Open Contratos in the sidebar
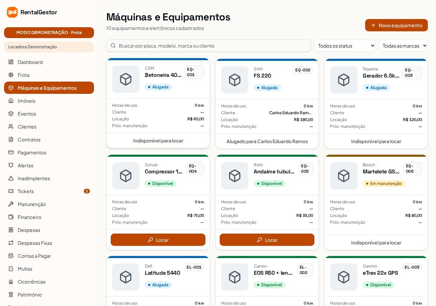Screen dimensions: 436x306 click(49, 139)
